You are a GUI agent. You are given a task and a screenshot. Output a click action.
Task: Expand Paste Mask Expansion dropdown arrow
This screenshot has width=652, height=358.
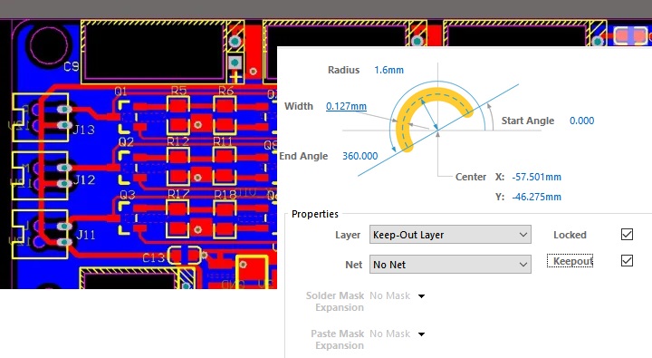(x=421, y=334)
